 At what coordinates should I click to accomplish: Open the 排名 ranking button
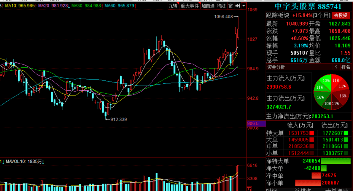(x=346, y=67)
